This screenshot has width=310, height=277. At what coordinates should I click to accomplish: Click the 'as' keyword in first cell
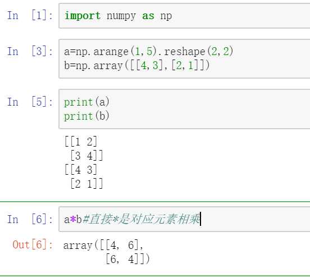coord(148,16)
